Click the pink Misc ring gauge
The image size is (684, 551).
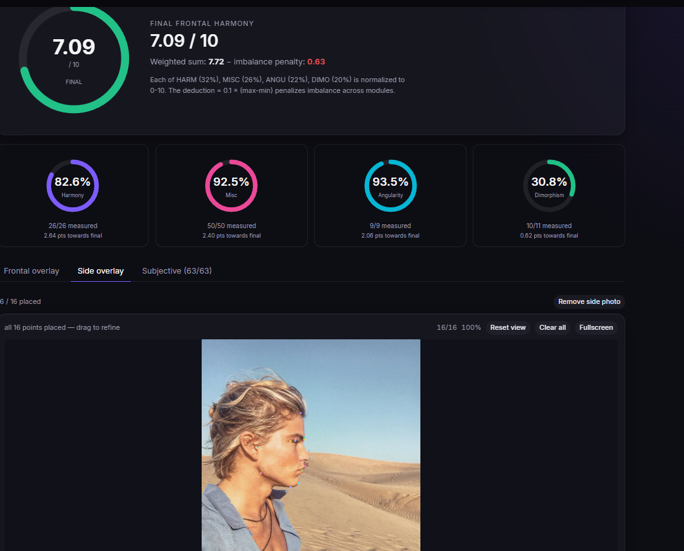tap(231, 186)
